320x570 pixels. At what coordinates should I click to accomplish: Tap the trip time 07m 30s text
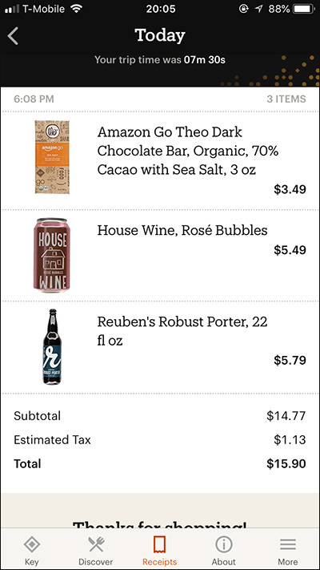pos(205,59)
